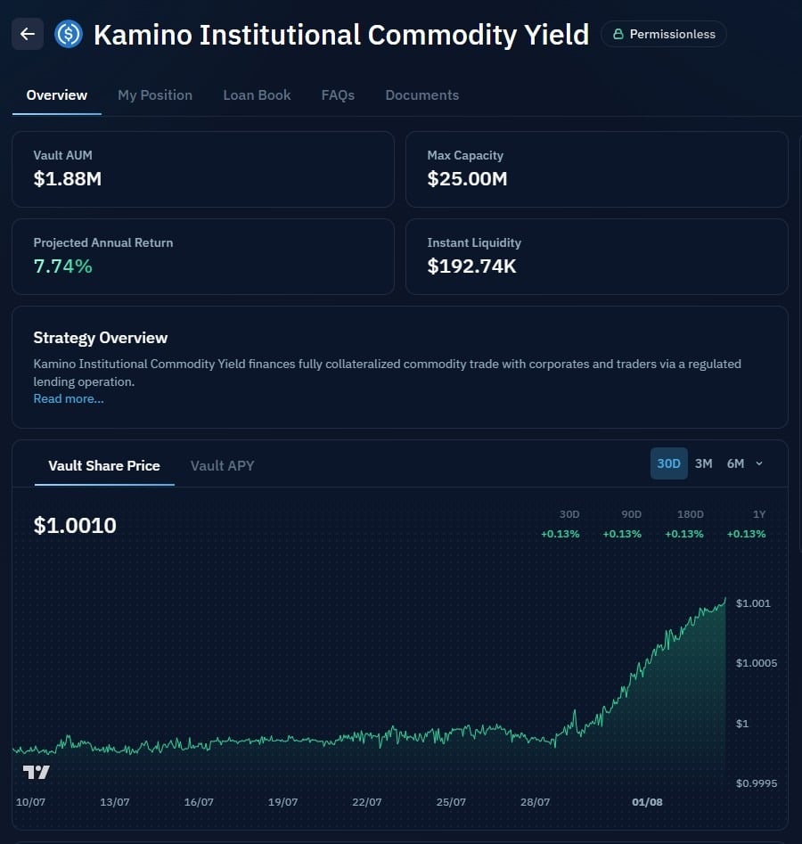The image size is (802, 844).
Task: Click the 01/08 date axis label
Action: 647,802
